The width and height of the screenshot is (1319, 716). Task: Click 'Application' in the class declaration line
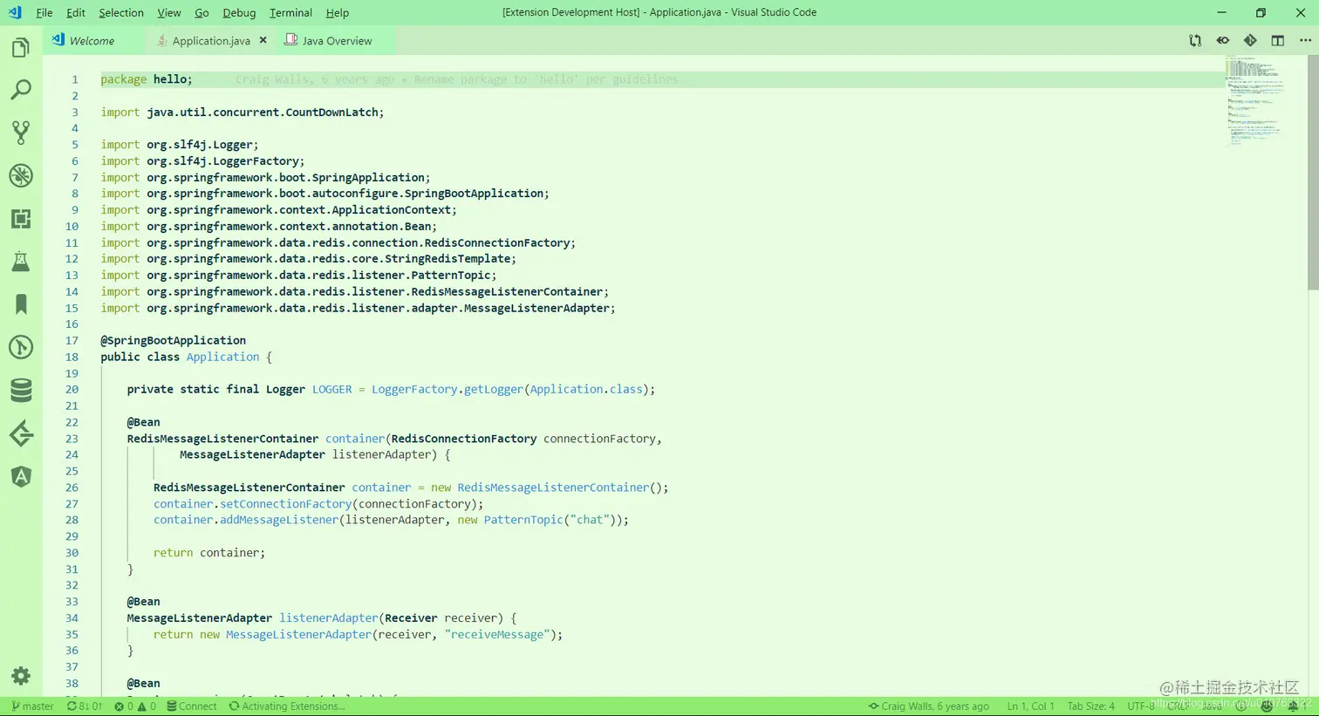point(222,357)
